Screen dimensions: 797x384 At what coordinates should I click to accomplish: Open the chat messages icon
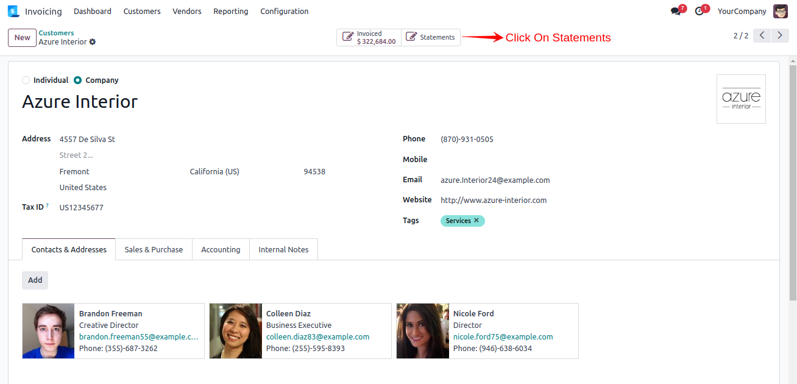pos(676,11)
